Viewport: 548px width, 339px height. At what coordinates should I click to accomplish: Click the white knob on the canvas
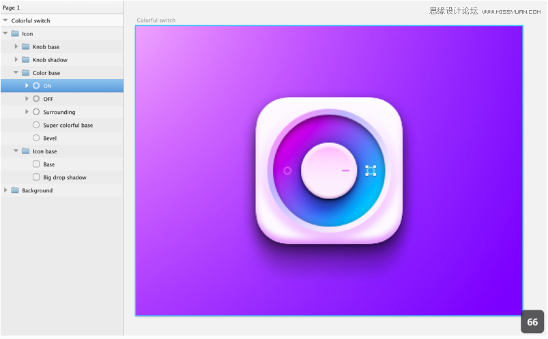pos(329,171)
